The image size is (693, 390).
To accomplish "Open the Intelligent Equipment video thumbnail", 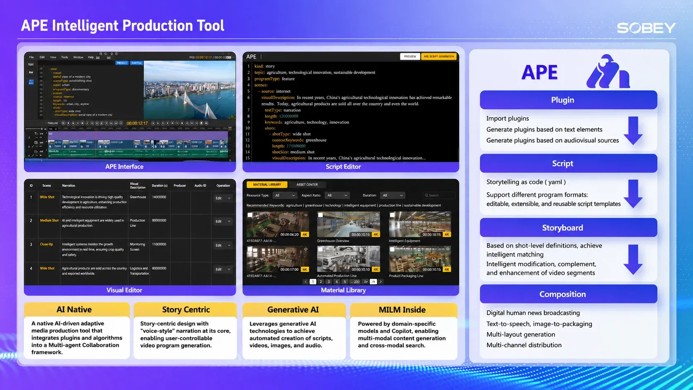I will (420, 225).
